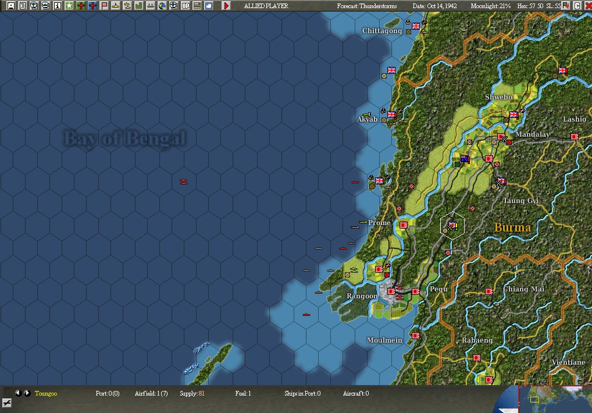Viewport: 592px width, 413px height.
Task: Click the world minimap thumbnail
Action: [555, 400]
